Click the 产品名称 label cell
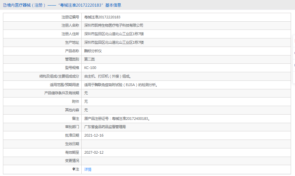The image size is (295, 176). point(42,51)
